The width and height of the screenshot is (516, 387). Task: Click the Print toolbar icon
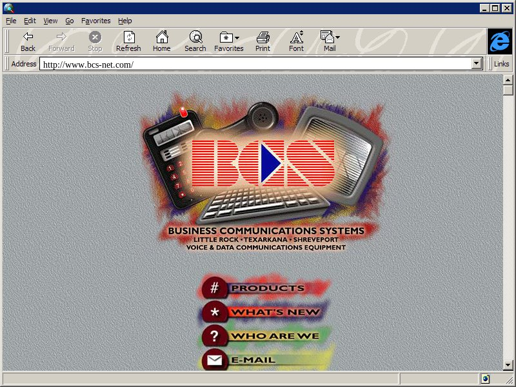point(263,37)
